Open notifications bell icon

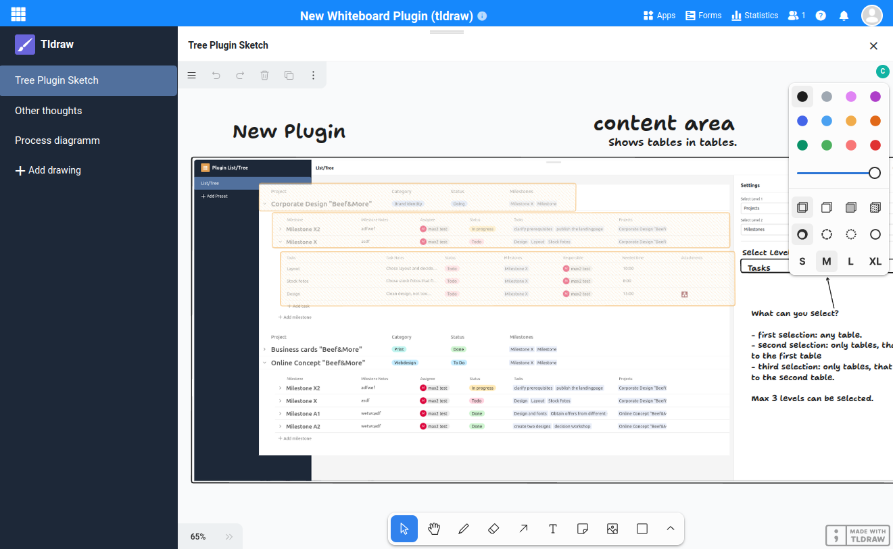[x=844, y=16]
